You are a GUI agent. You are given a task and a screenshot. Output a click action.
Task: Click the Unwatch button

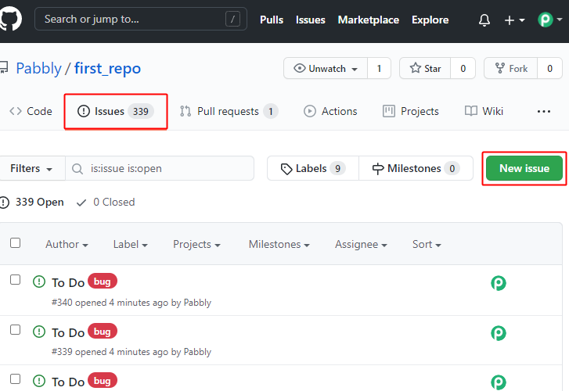(326, 68)
